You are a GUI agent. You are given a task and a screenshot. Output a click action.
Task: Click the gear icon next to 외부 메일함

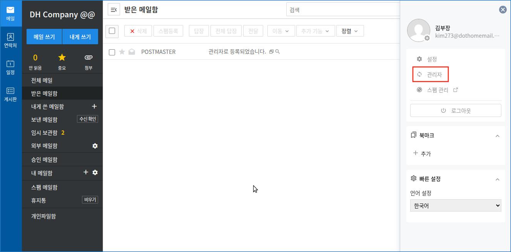[x=95, y=146]
